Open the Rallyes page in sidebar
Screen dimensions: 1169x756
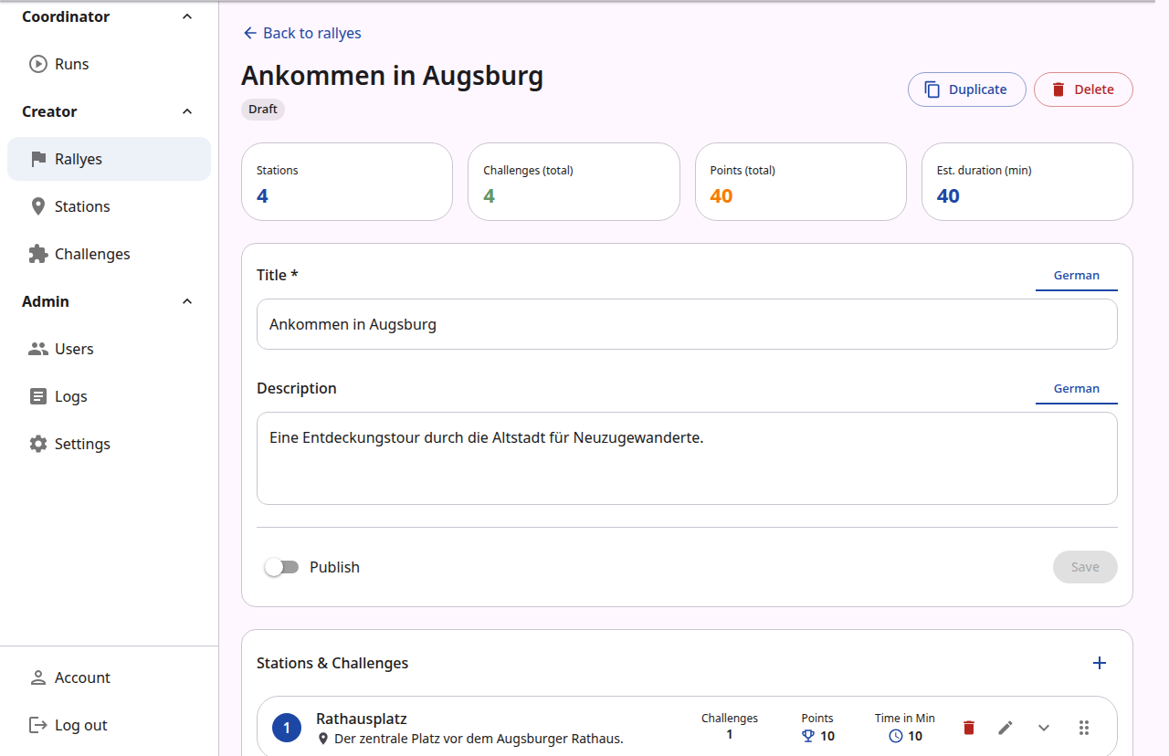(109, 159)
